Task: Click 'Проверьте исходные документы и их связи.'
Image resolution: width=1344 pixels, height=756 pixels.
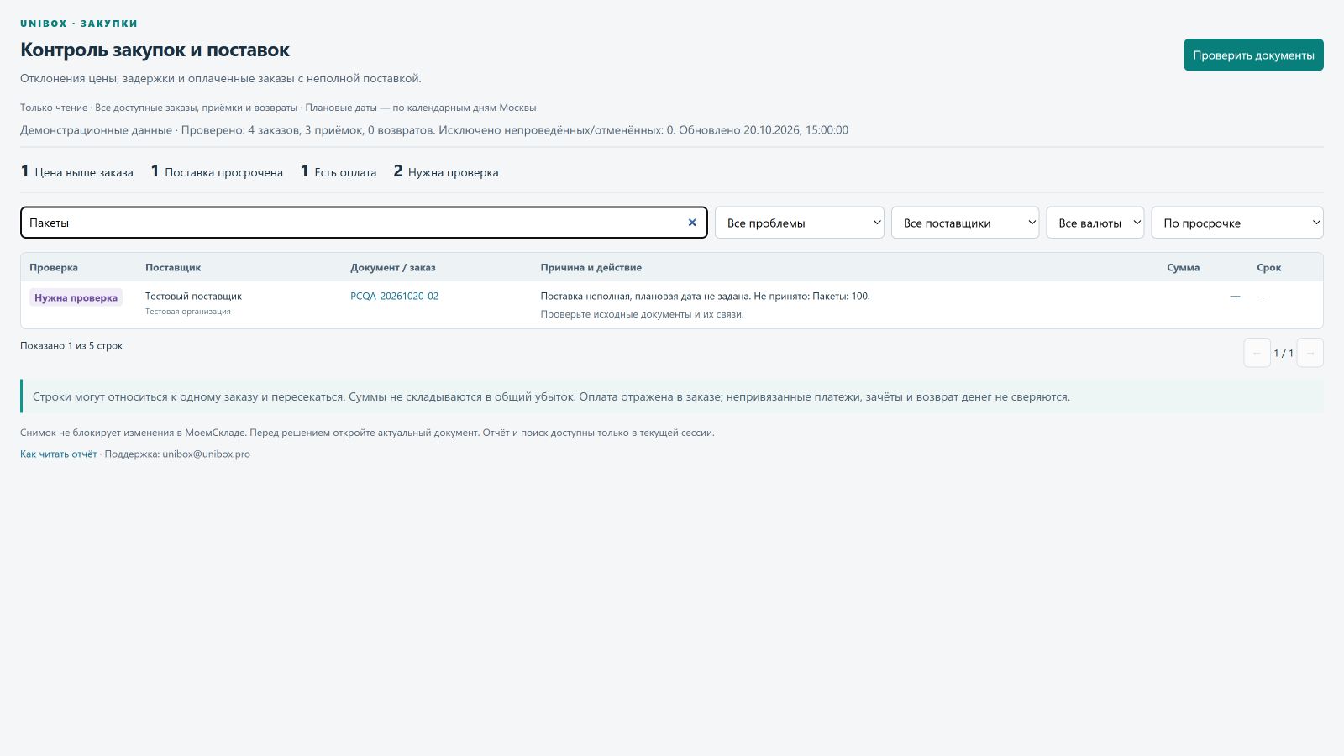Action: pos(642,314)
